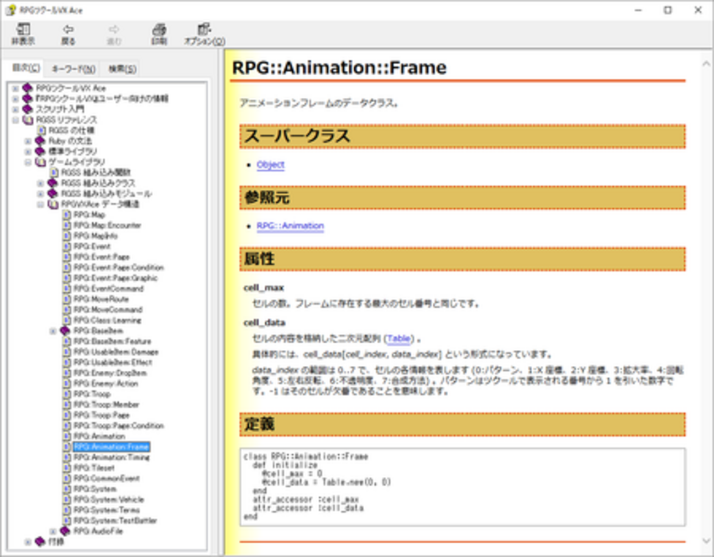This screenshot has width=714, height=557.
Task: Expand the 付録 tree node
Action: pyautogui.click(x=28, y=542)
